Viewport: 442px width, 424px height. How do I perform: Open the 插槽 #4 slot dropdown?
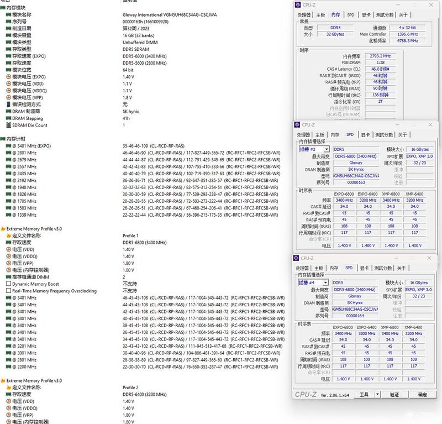325,282
